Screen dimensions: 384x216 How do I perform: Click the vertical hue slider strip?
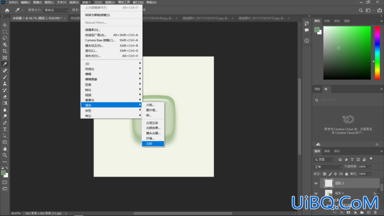click(x=377, y=53)
